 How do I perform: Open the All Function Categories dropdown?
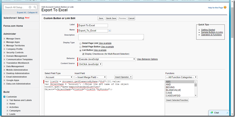[181, 77]
